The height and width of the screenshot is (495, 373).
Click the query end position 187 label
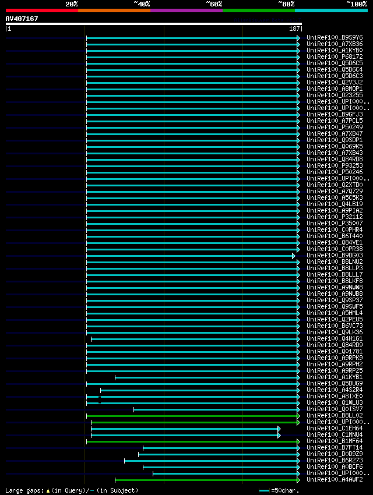click(x=294, y=29)
